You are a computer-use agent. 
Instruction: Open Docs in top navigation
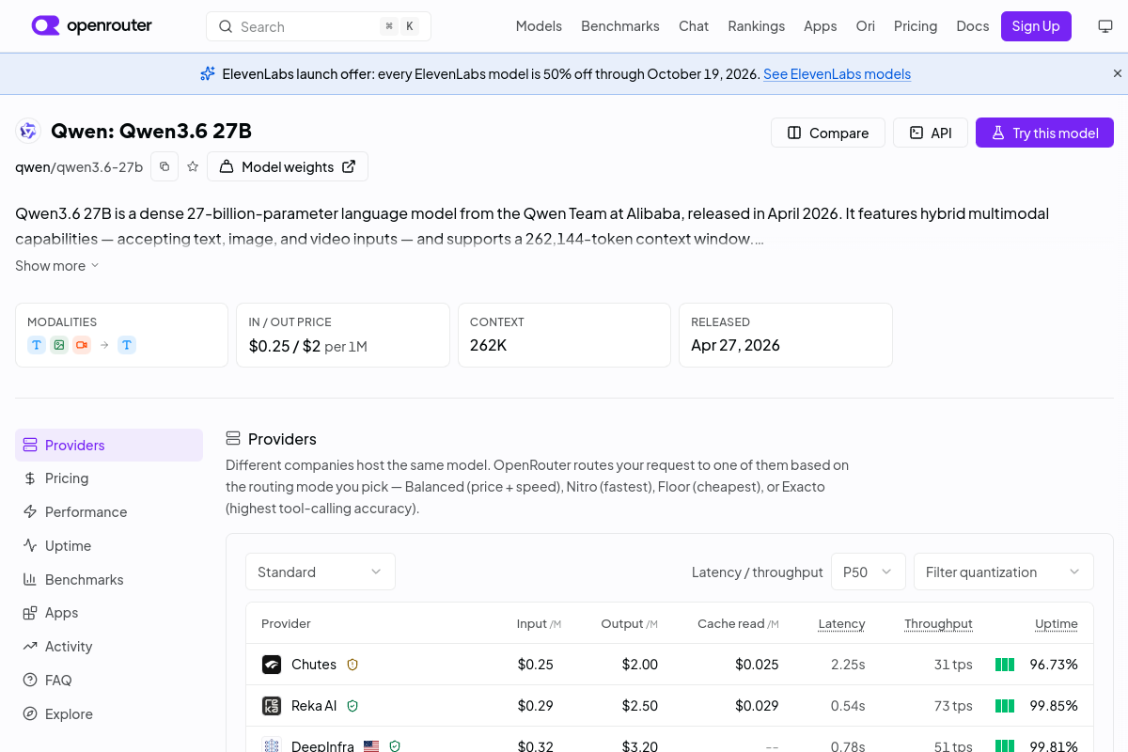tap(973, 26)
